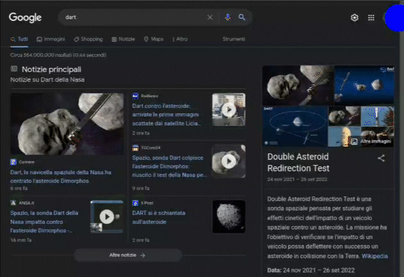Expand more news with Altre notizie
This screenshot has height=277, width=404.
pyautogui.click(x=128, y=255)
